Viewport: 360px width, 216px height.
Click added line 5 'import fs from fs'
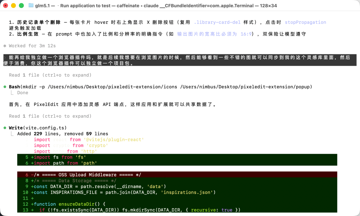[x=177, y=157]
